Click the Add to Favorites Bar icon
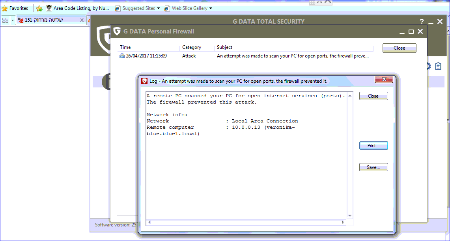Viewport: 450px width, 241px height. click(x=39, y=8)
